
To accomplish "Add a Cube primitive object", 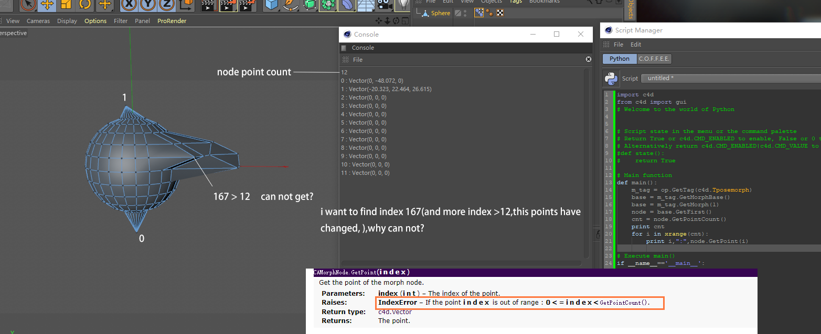I will click(x=271, y=5).
